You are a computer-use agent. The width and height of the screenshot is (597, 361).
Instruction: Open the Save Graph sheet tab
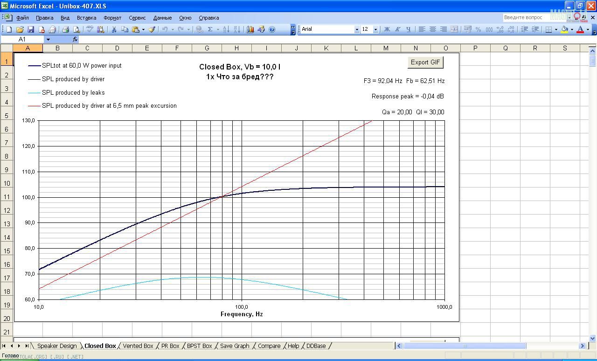pyautogui.click(x=235, y=346)
